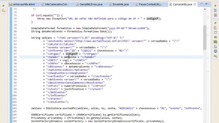Click the vertical scrollbar thumb

205,37
